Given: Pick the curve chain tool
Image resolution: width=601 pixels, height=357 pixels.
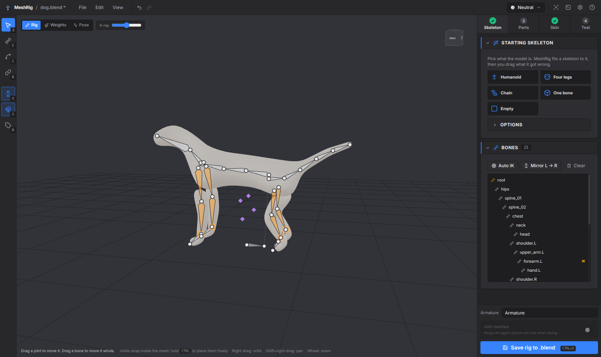Looking at the screenshot, I should pyautogui.click(x=8, y=56).
